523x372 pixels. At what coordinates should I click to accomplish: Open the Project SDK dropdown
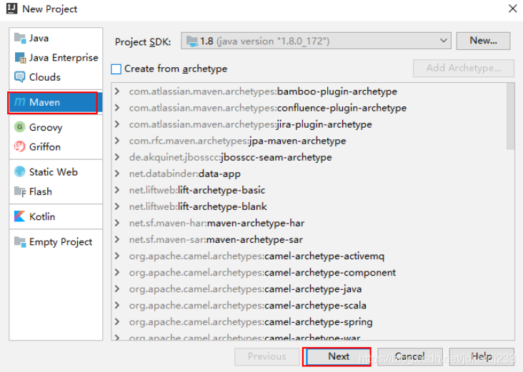pyautogui.click(x=316, y=41)
